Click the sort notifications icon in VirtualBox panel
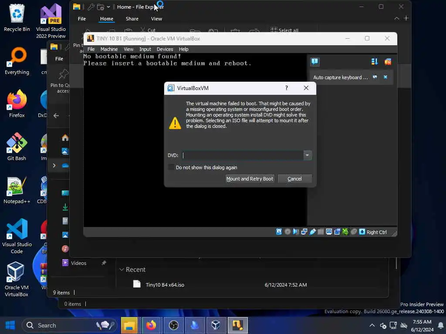Screen dimensions: 446x334 (375, 62)
